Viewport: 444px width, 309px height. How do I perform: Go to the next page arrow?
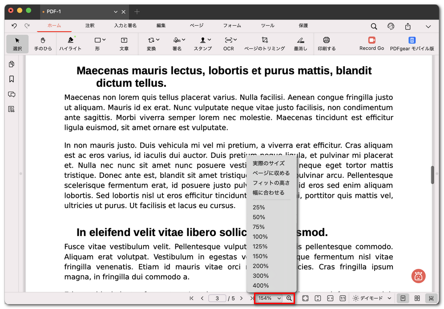[241, 298]
